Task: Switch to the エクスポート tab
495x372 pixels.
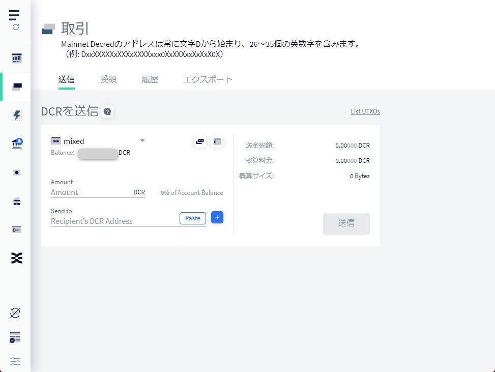Action: (208, 79)
